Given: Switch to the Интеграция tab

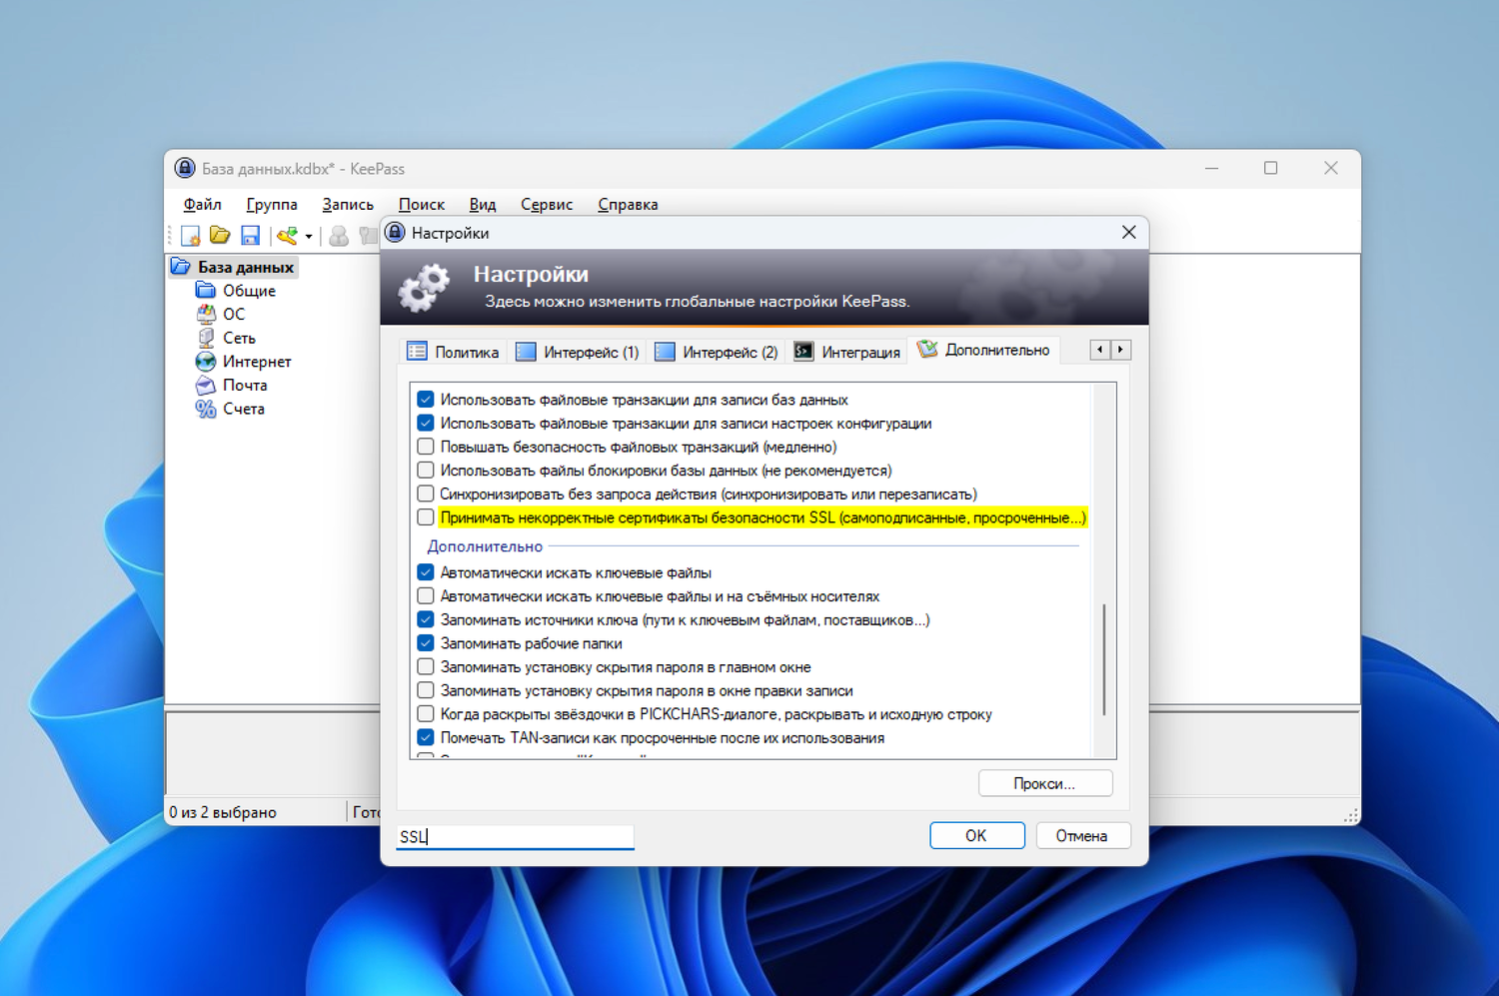Looking at the screenshot, I should (x=847, y=352).
